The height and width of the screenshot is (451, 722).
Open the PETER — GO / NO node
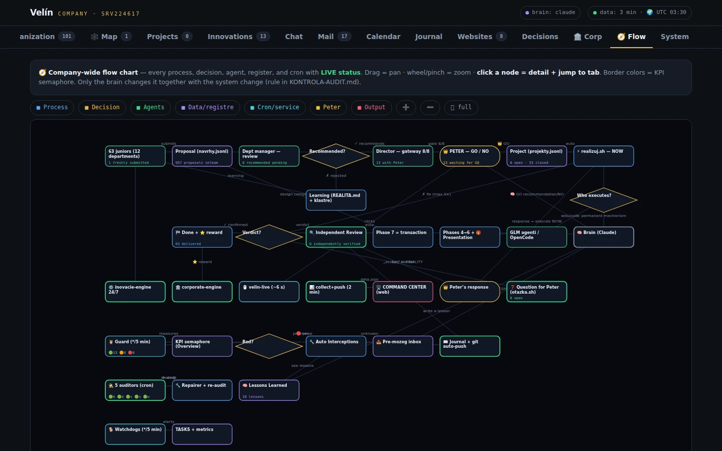pos(470,156)
